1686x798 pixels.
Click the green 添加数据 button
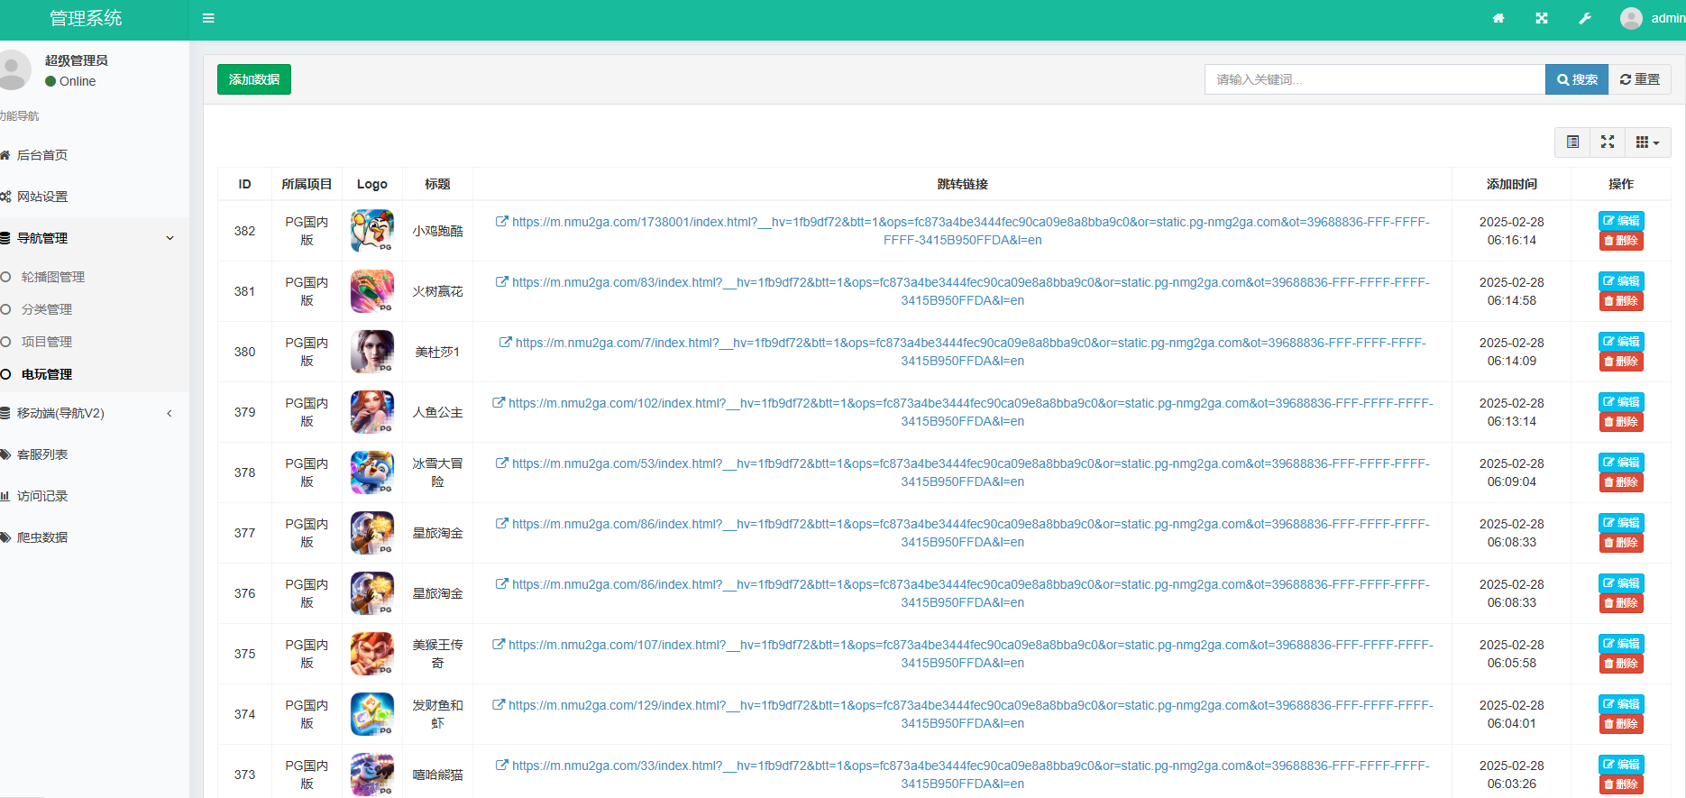(x=254, y=79)
